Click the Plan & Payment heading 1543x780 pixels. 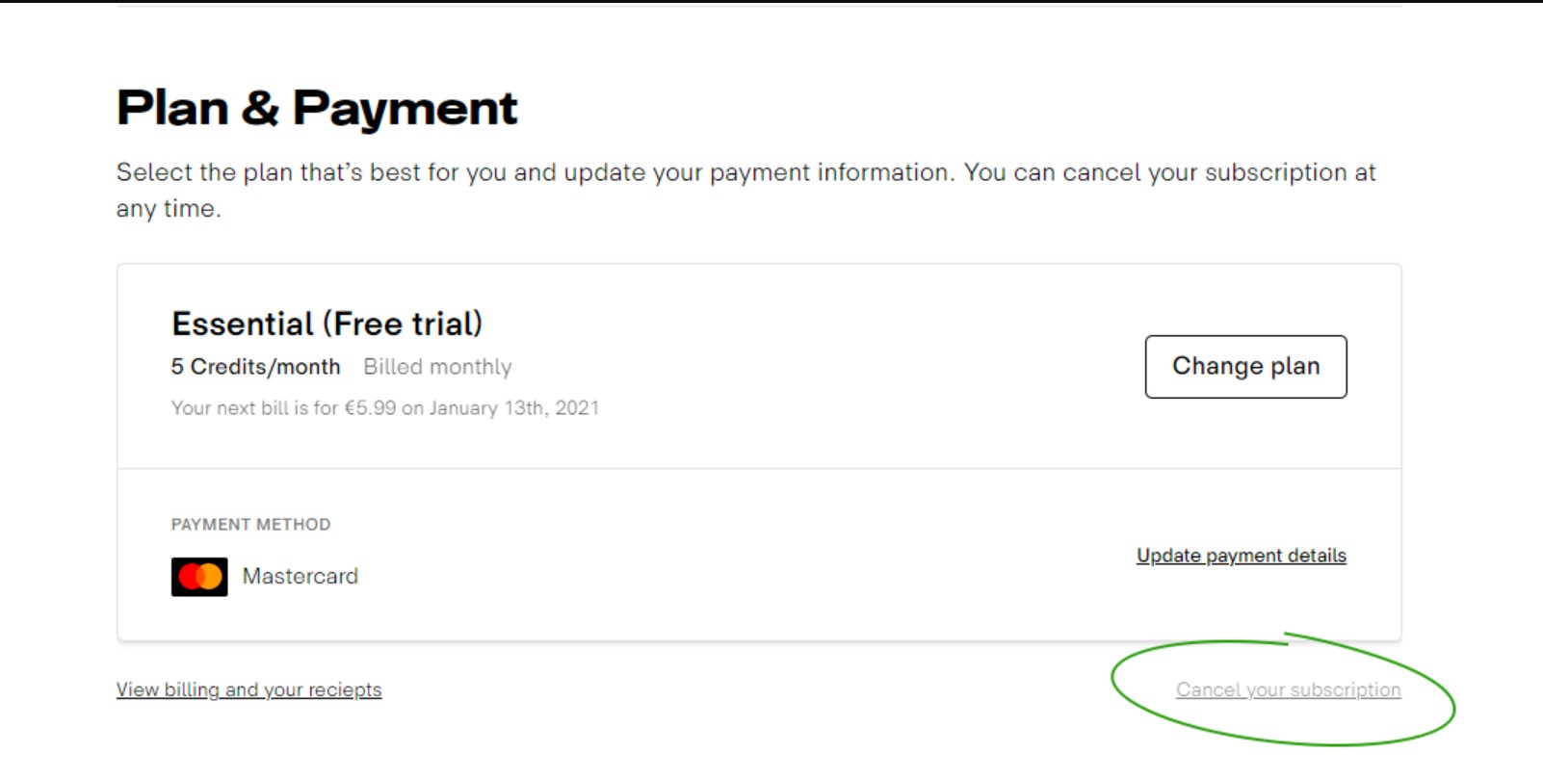click(x=317, y=108)
